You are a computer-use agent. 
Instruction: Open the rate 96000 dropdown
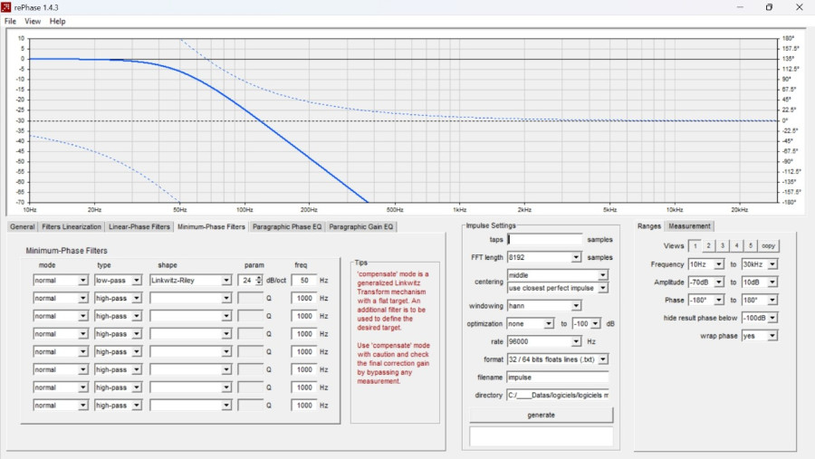[543, 341]
